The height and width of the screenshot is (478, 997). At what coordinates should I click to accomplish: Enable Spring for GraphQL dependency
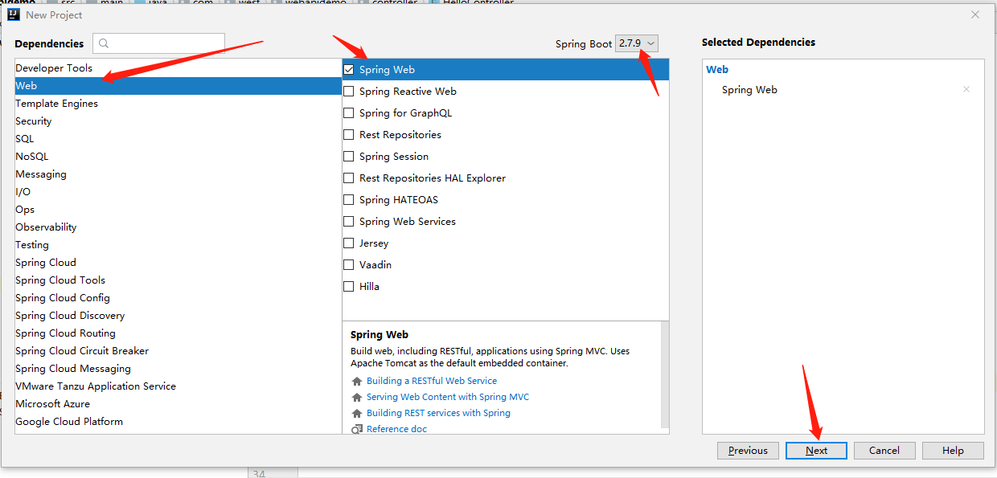(x=349, y=113)
